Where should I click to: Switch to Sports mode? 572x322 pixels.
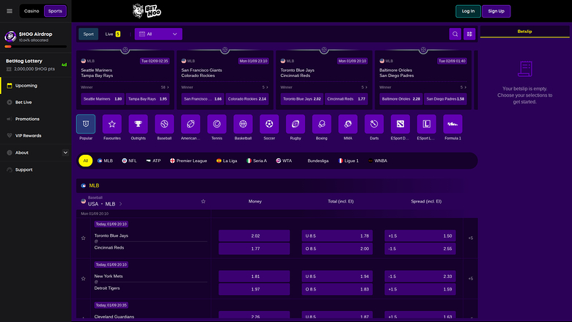coord(55,11)
